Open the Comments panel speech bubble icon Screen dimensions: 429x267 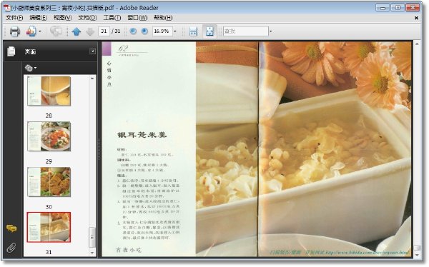[x=11, y=228]
